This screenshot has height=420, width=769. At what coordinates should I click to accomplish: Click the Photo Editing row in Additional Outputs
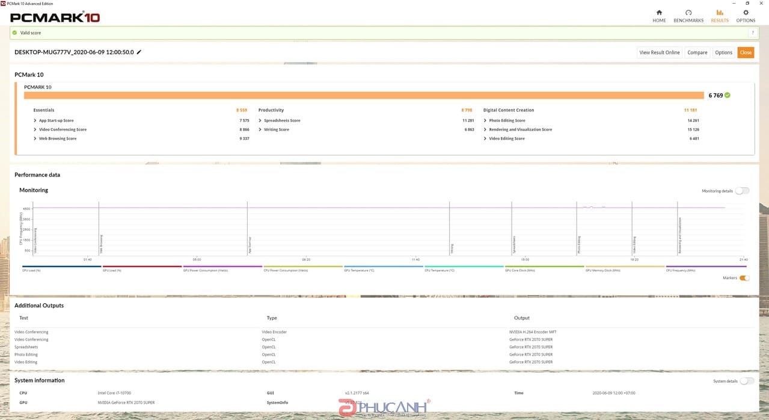(x=384, y=354)
